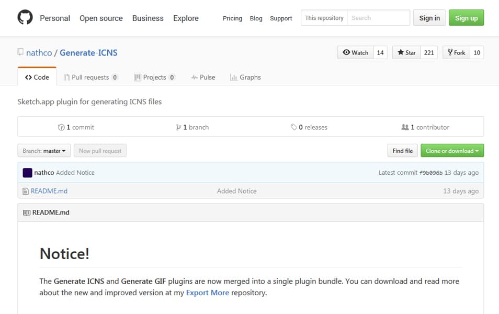Switch to the Projects tab
The height and width of the screenshot is (314, 499).
[x=154, y=77]
